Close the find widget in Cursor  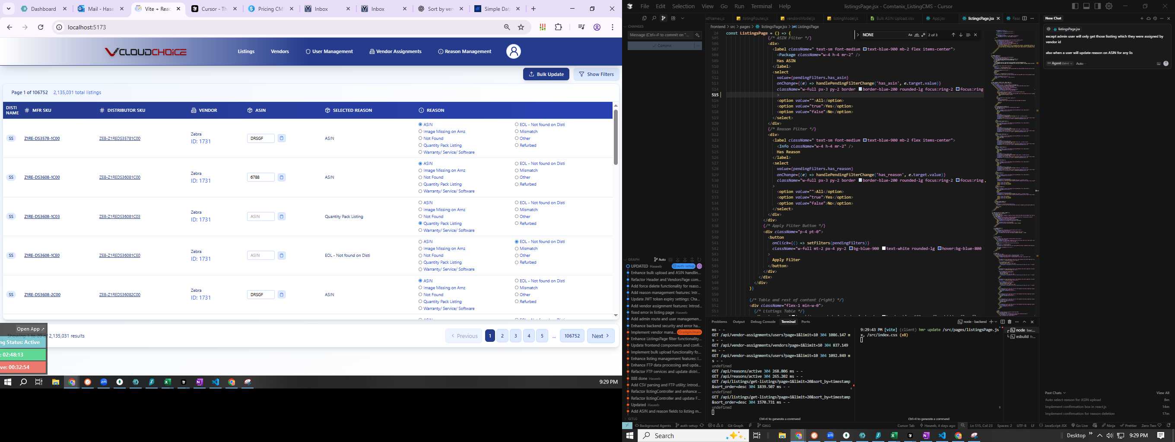[976, 35]
